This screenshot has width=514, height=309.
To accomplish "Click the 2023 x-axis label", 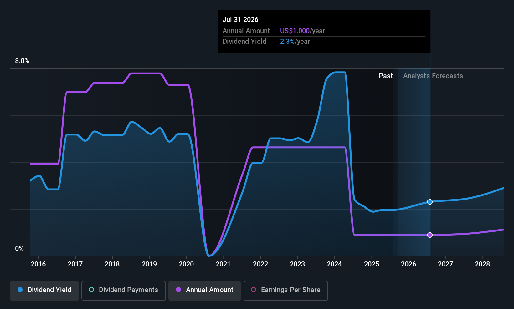I will click(x=297, y=264).
